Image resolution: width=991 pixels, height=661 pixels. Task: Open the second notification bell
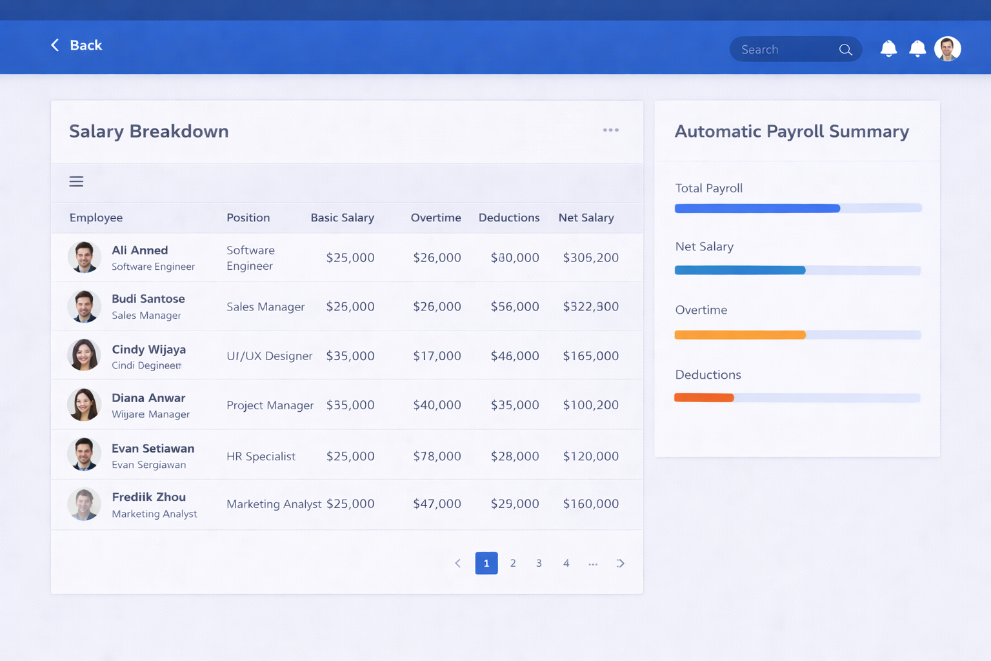pyautogui.click(x=917, y=49)
